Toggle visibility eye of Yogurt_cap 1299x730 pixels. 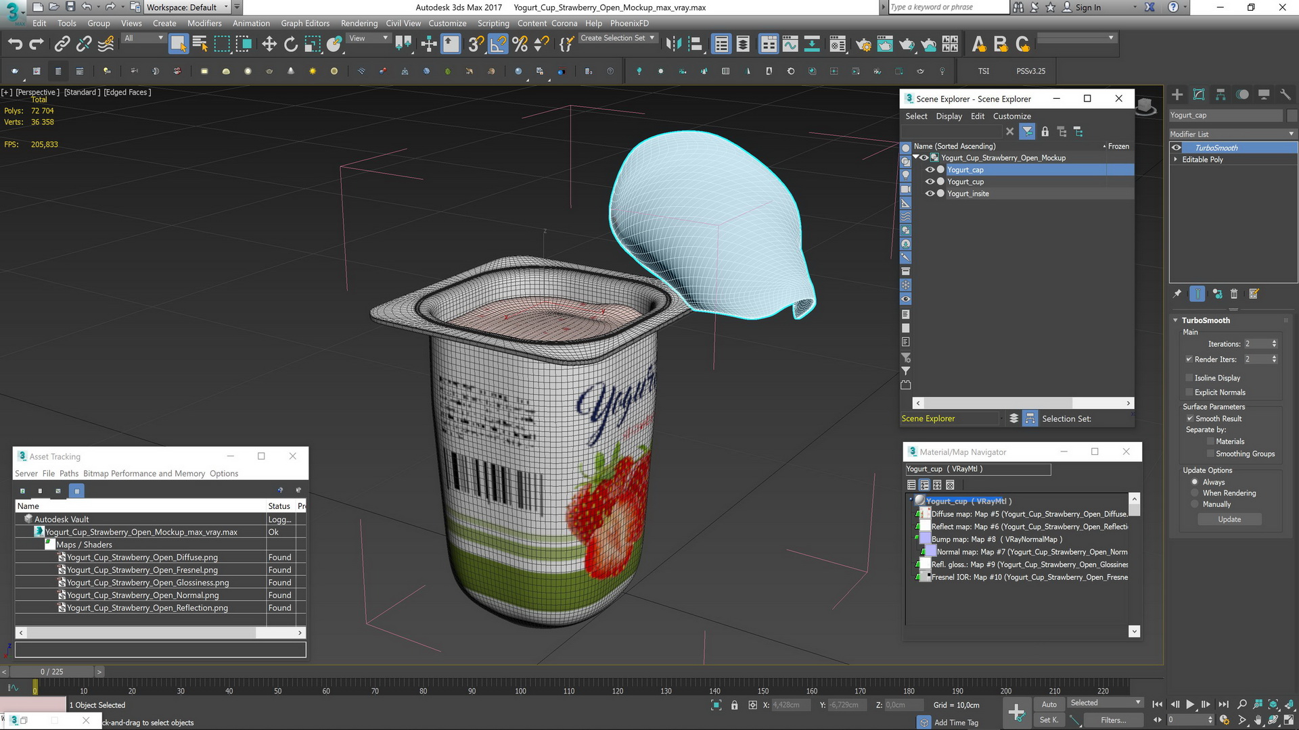(x=930, y=170)
